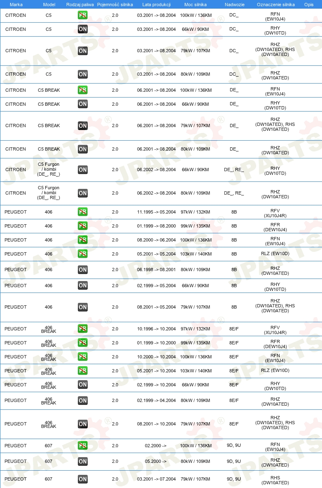Screen dimensions: 322x488
Task: Click 06.1998 -> 08.2001 production years
Action: tap(156, 270)
